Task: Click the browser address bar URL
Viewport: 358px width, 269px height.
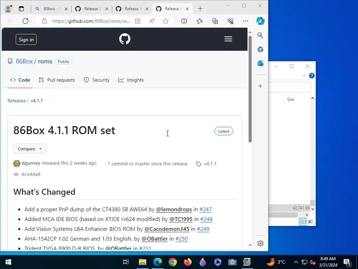Action: pos(91,21)
